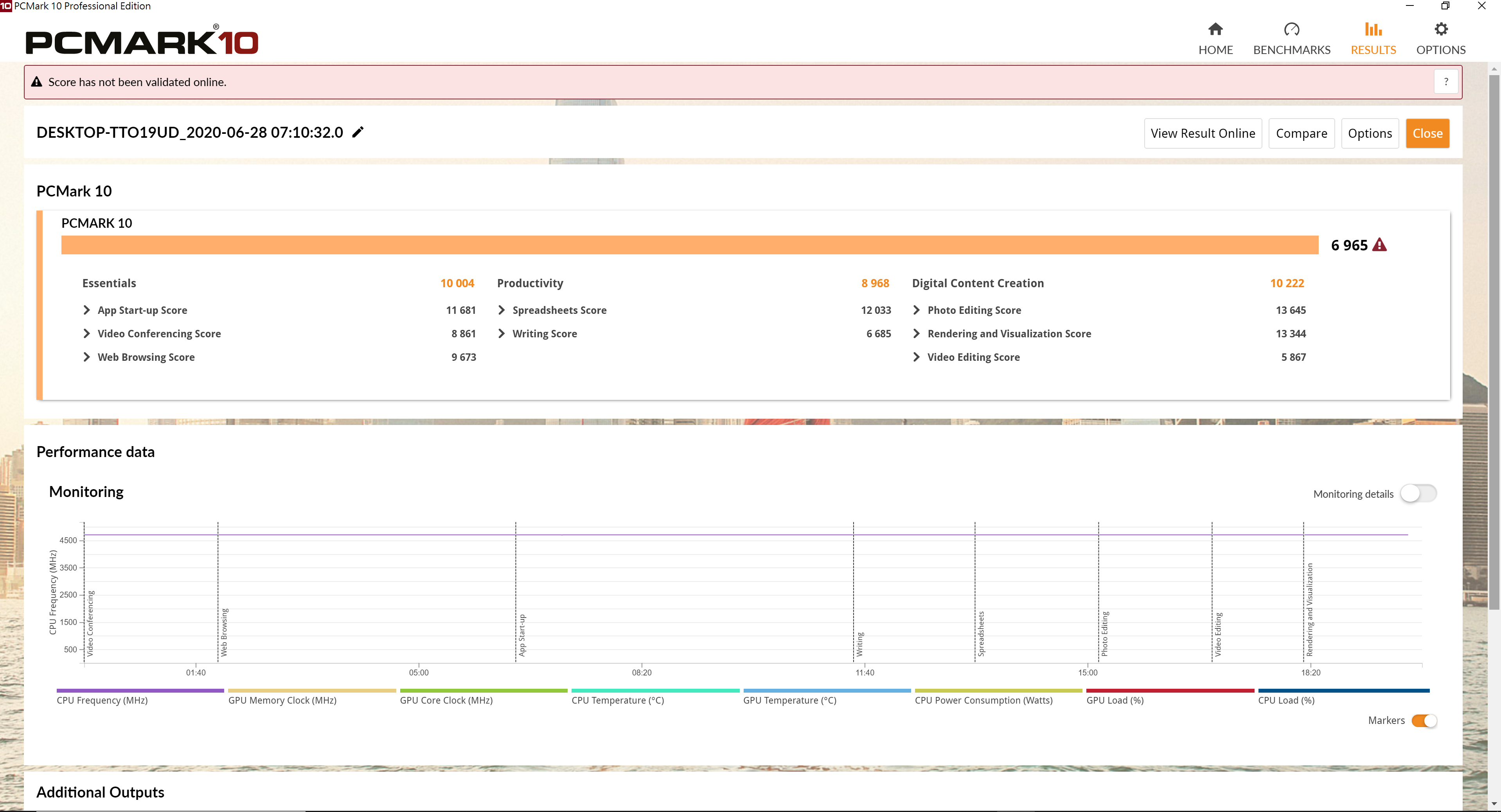Image resolution: width=1501 pixels, height=812 pixels.
Task: Click the Rendering and Visualization timeline marker
Action: tap(1310, 610)
